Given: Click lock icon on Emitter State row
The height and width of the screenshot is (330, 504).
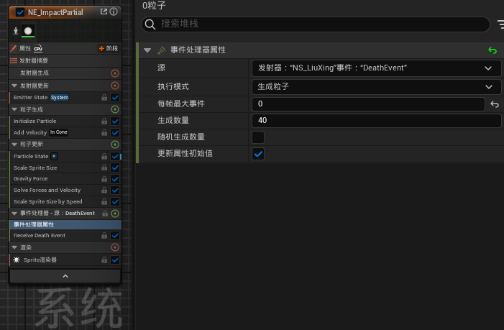Looking at the screenshot, I should tap(104, 97).
